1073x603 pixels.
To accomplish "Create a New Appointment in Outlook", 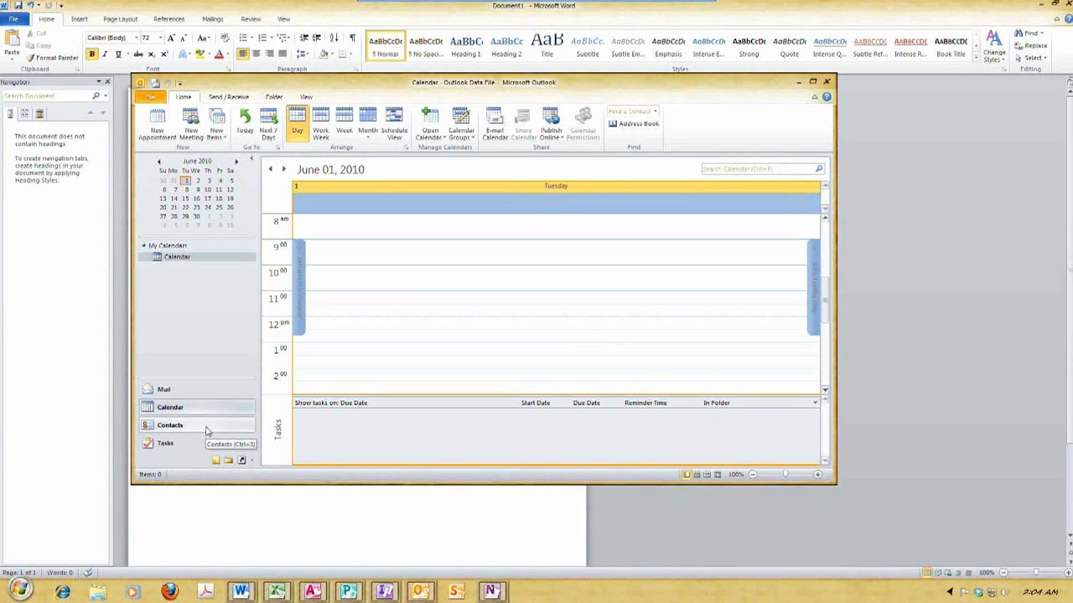I will click(157, 124).
